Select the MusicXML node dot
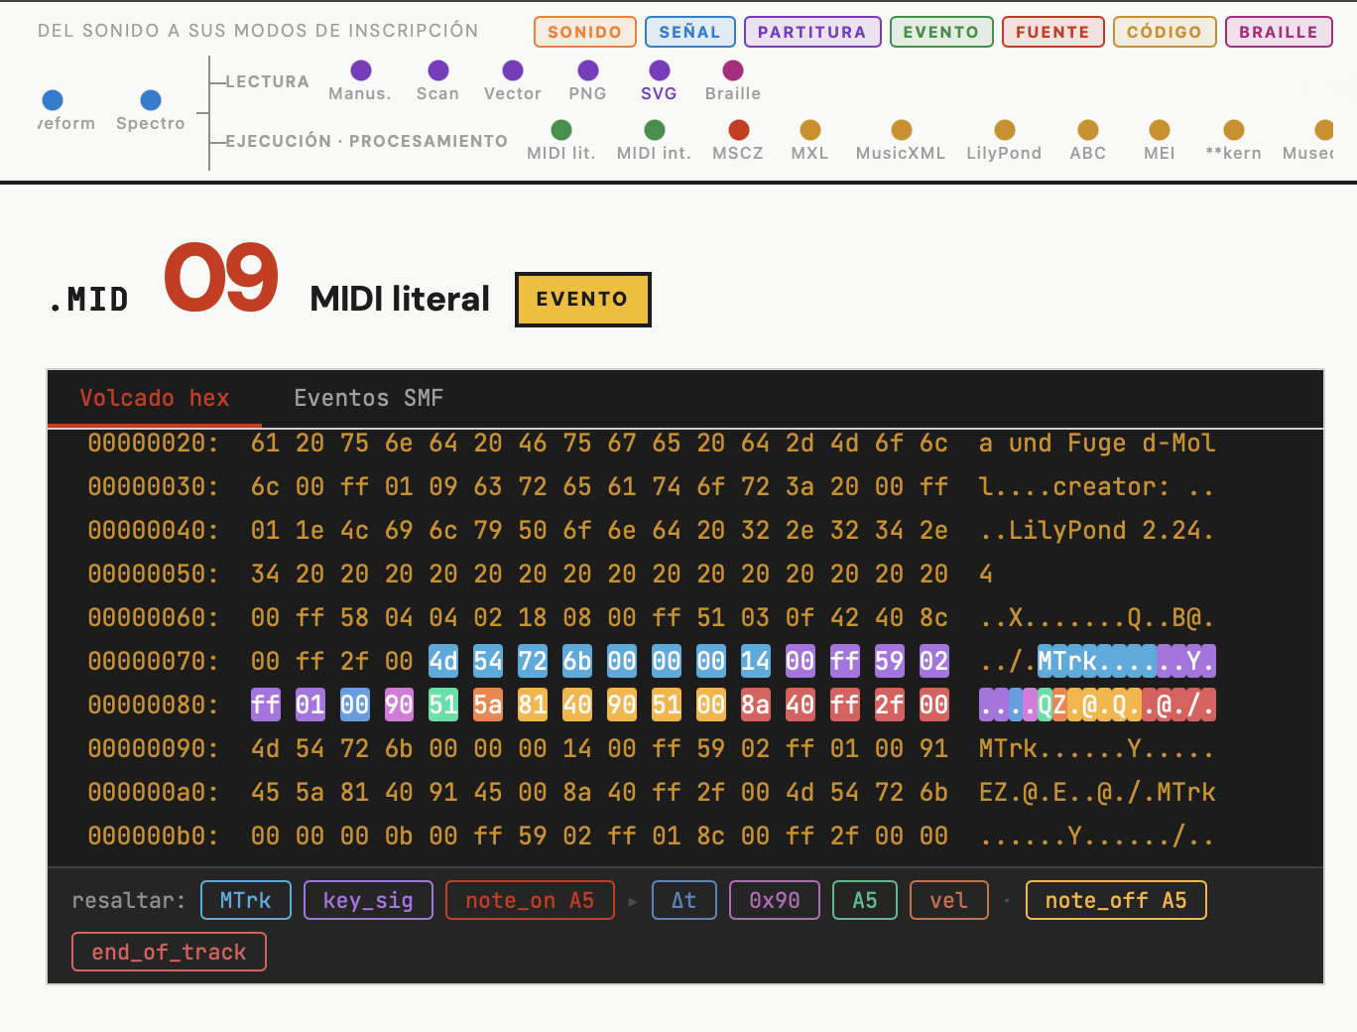This screenshot has height=1032, width=1357. [x=901, y=130]
